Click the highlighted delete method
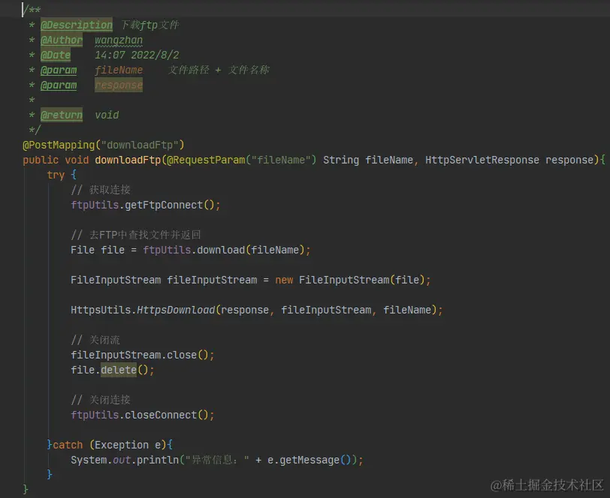 [119, 370]
